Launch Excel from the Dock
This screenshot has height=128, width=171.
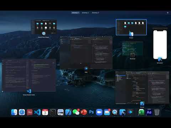tap(141, 112)
